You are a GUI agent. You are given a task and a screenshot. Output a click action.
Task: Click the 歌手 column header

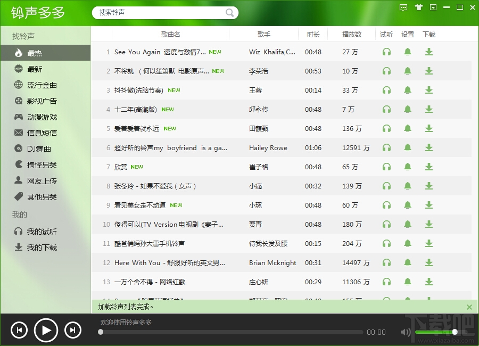tap(263, 35)
